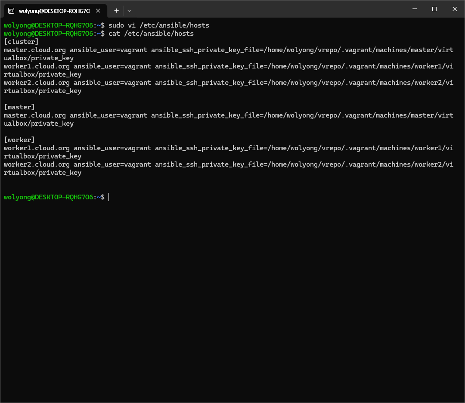Click the [master] group header text
465x403 pixels.
(x=19, y=107)
